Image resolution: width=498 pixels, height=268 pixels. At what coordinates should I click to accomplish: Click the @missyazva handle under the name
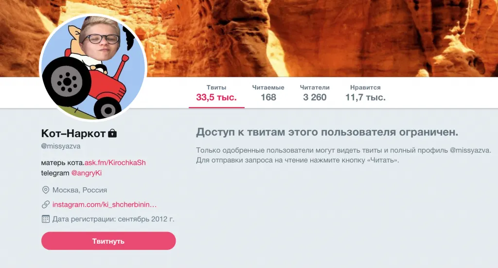[x=61, y=146]
